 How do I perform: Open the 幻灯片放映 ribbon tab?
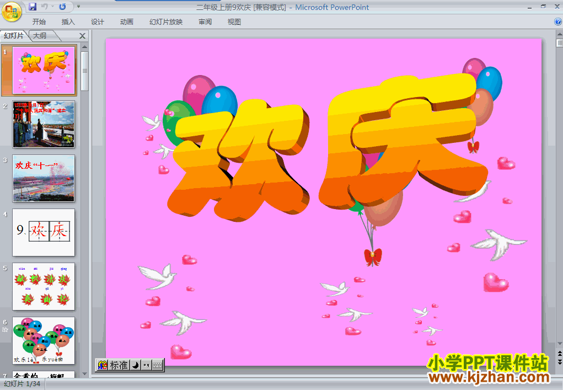(x=166, y=22)
